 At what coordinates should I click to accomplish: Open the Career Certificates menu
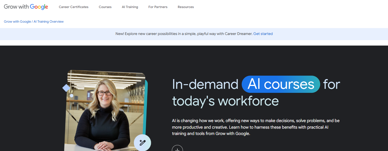tap(74, 7)
